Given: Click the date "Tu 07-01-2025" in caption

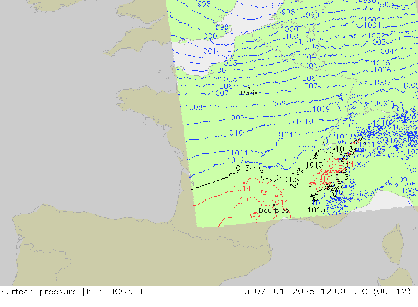Looking at the screenshot, I should (277, 291).
